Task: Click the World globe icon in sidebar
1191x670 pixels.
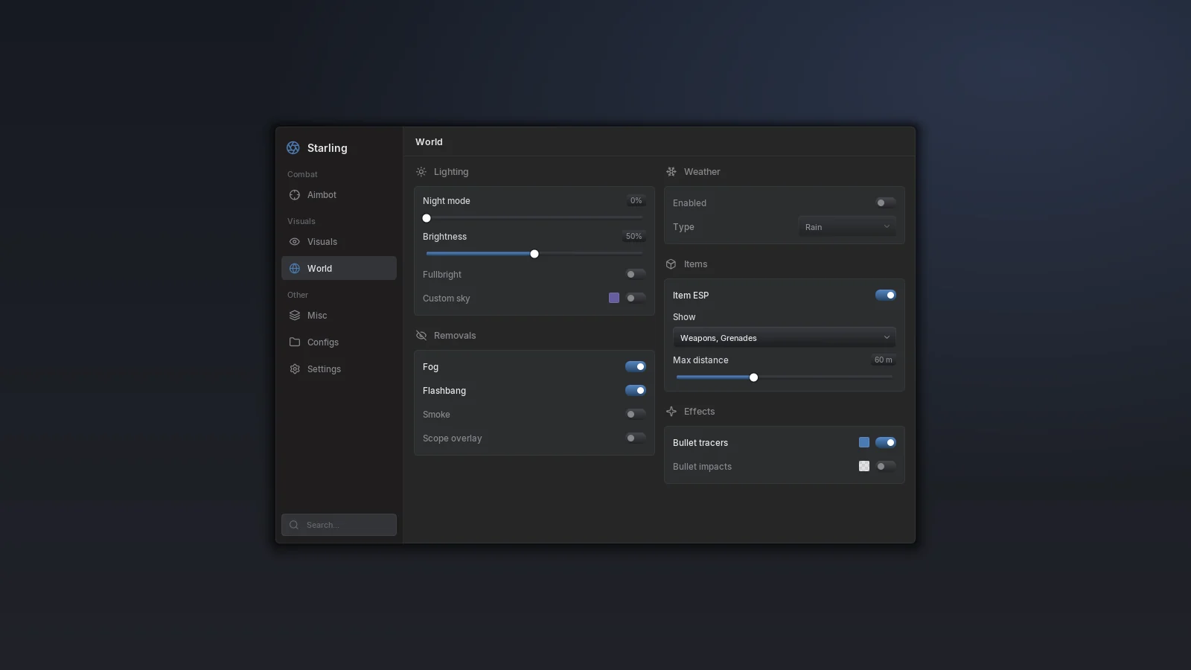Action: [x=295, y=269]
